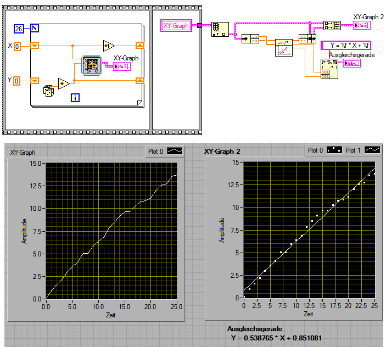This screenshot has width=386, height=347.
Task: Click the Build Array node near XY-Graph 2
Action: click(x=332, y=25)
